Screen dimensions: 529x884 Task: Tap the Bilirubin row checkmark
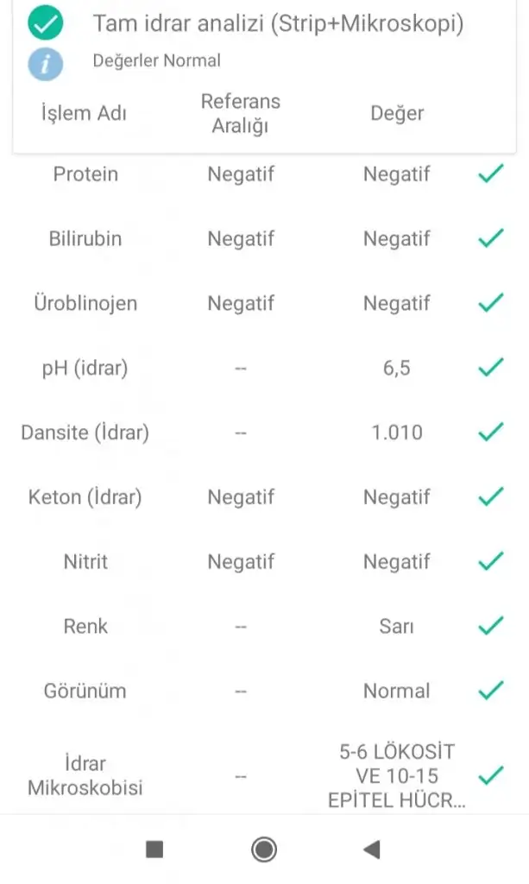coord(490,239)
